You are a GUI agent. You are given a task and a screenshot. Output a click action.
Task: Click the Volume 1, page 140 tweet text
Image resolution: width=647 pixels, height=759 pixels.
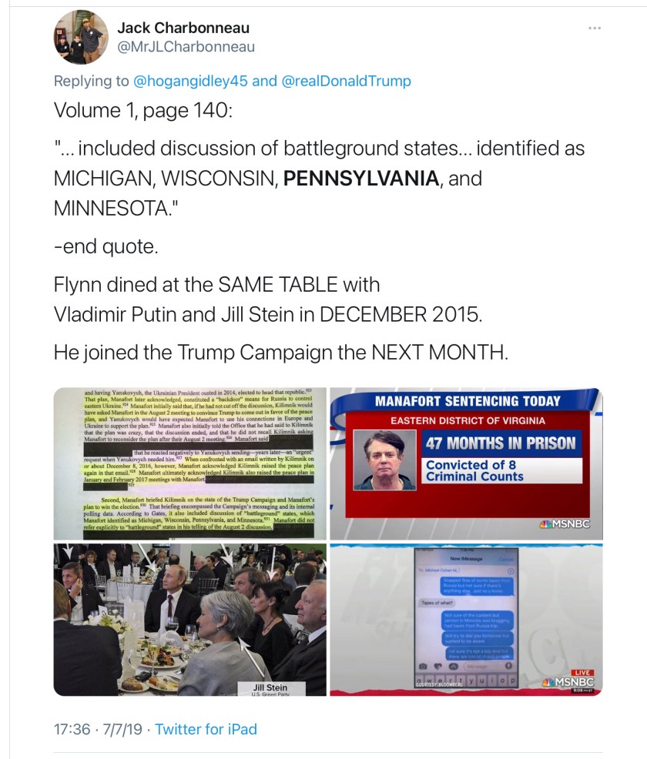(x=143, y=110)
